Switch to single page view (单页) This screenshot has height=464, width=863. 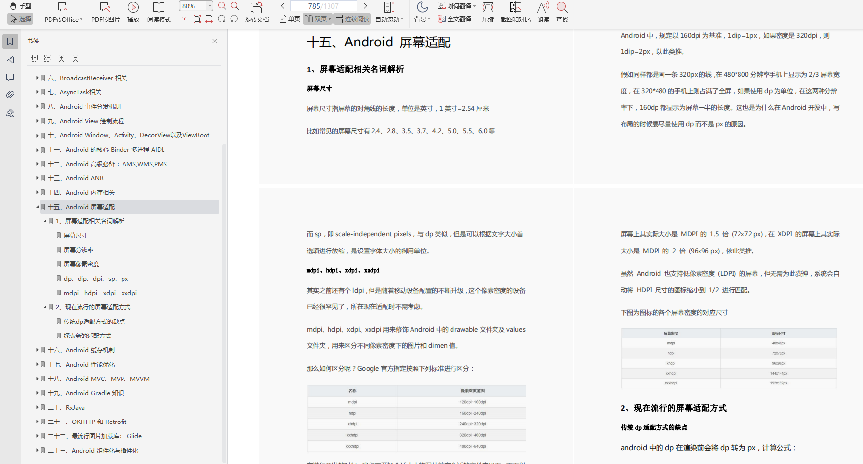(x=290, y=19)
